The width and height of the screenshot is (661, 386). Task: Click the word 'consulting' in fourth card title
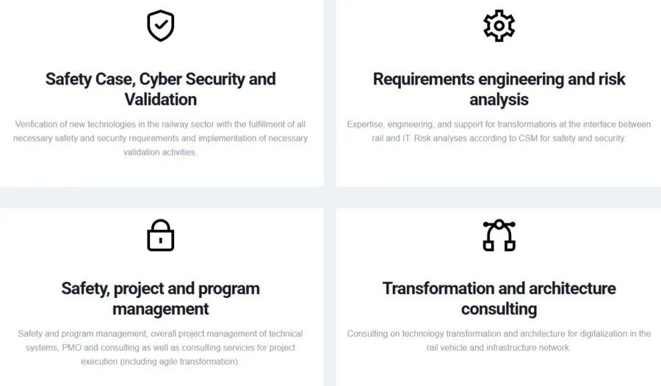pyautogui.click(x=499, y=309)
